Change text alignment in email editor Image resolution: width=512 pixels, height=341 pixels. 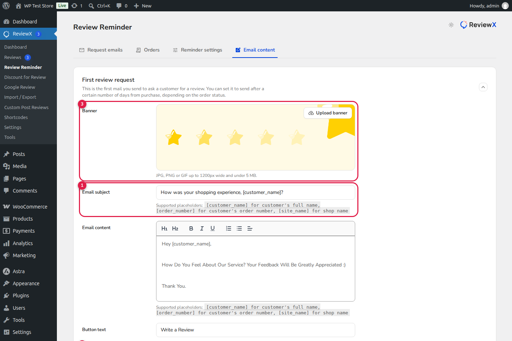pyautogui.click(x=250, y=228)
